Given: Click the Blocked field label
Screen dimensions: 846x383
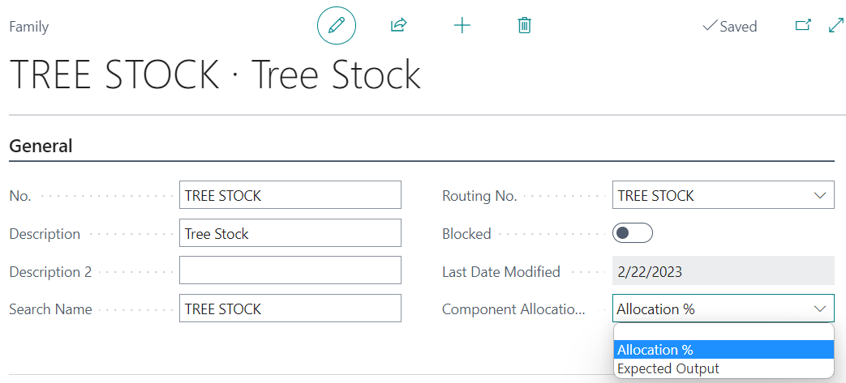Looking at the screenshot, I should point(466,234).
